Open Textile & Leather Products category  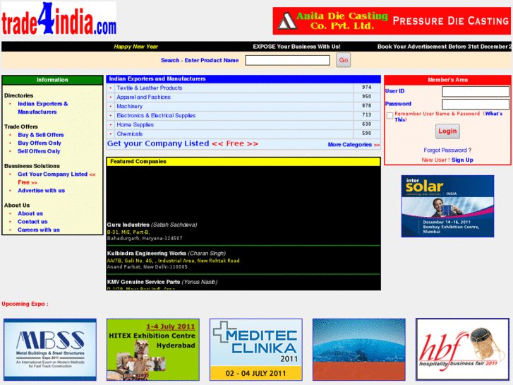(150, 88)
